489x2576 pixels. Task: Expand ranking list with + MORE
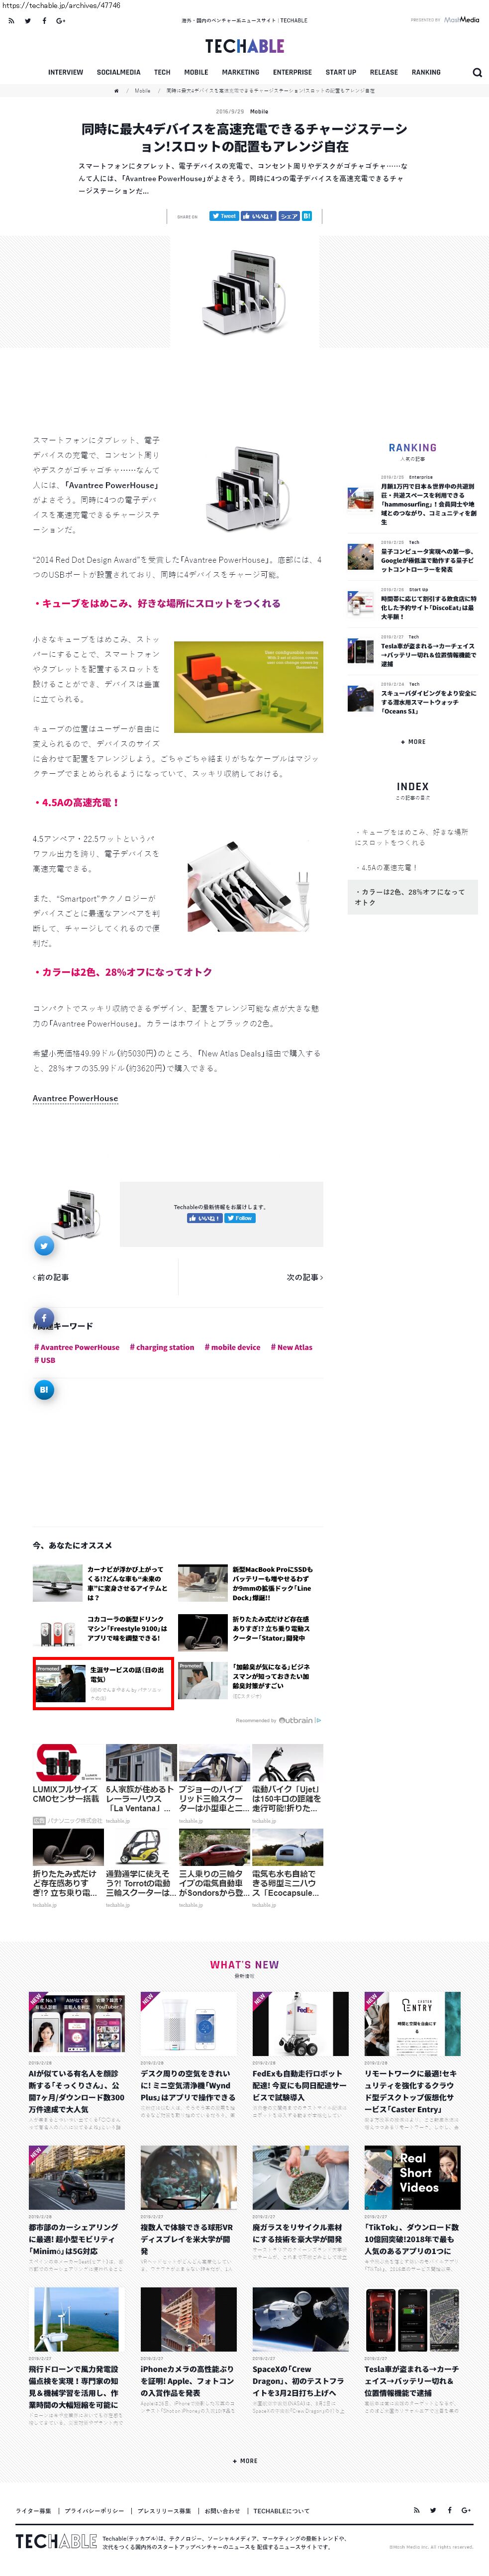(413, 742)
